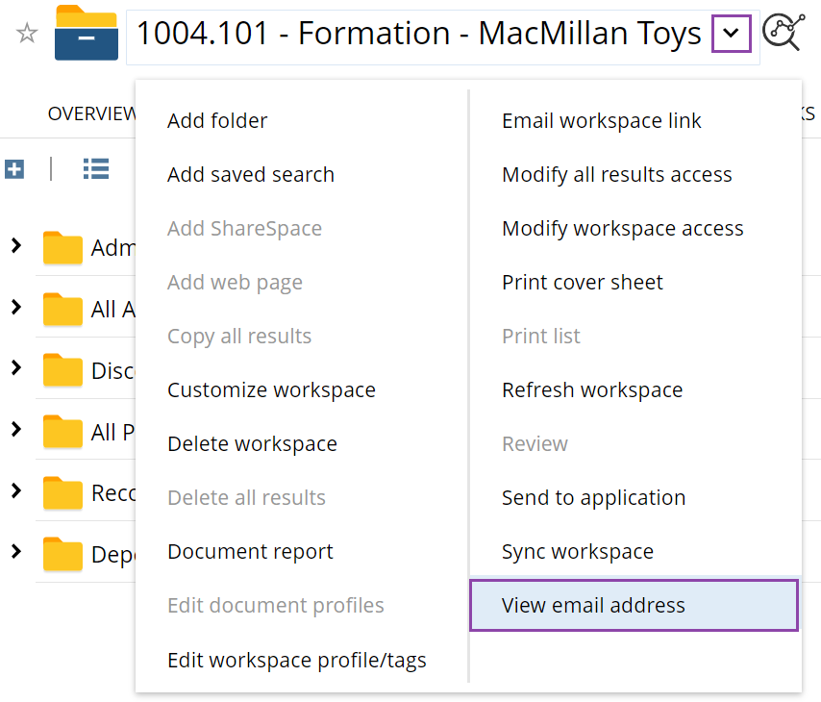The image size is (821, 702).
Task: Click the Depositions folder icon
Action: tap(62, 554)
